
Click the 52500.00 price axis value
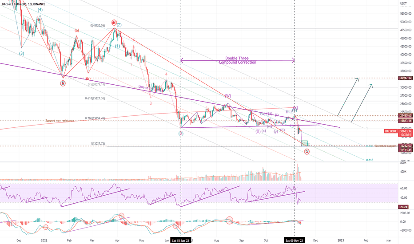[x=406, y=13]
